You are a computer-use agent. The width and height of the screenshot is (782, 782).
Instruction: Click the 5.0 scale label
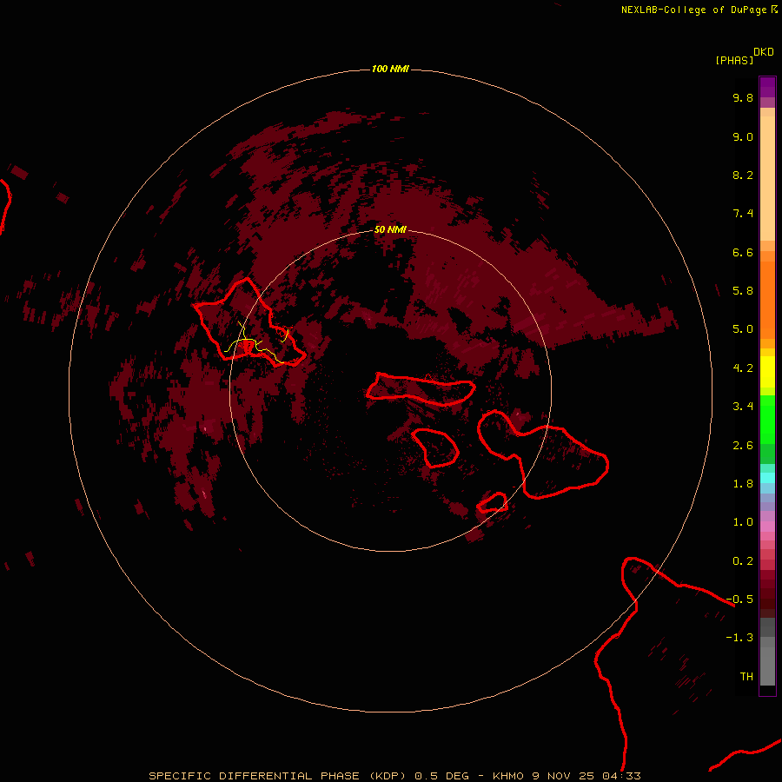click(743, 329)
